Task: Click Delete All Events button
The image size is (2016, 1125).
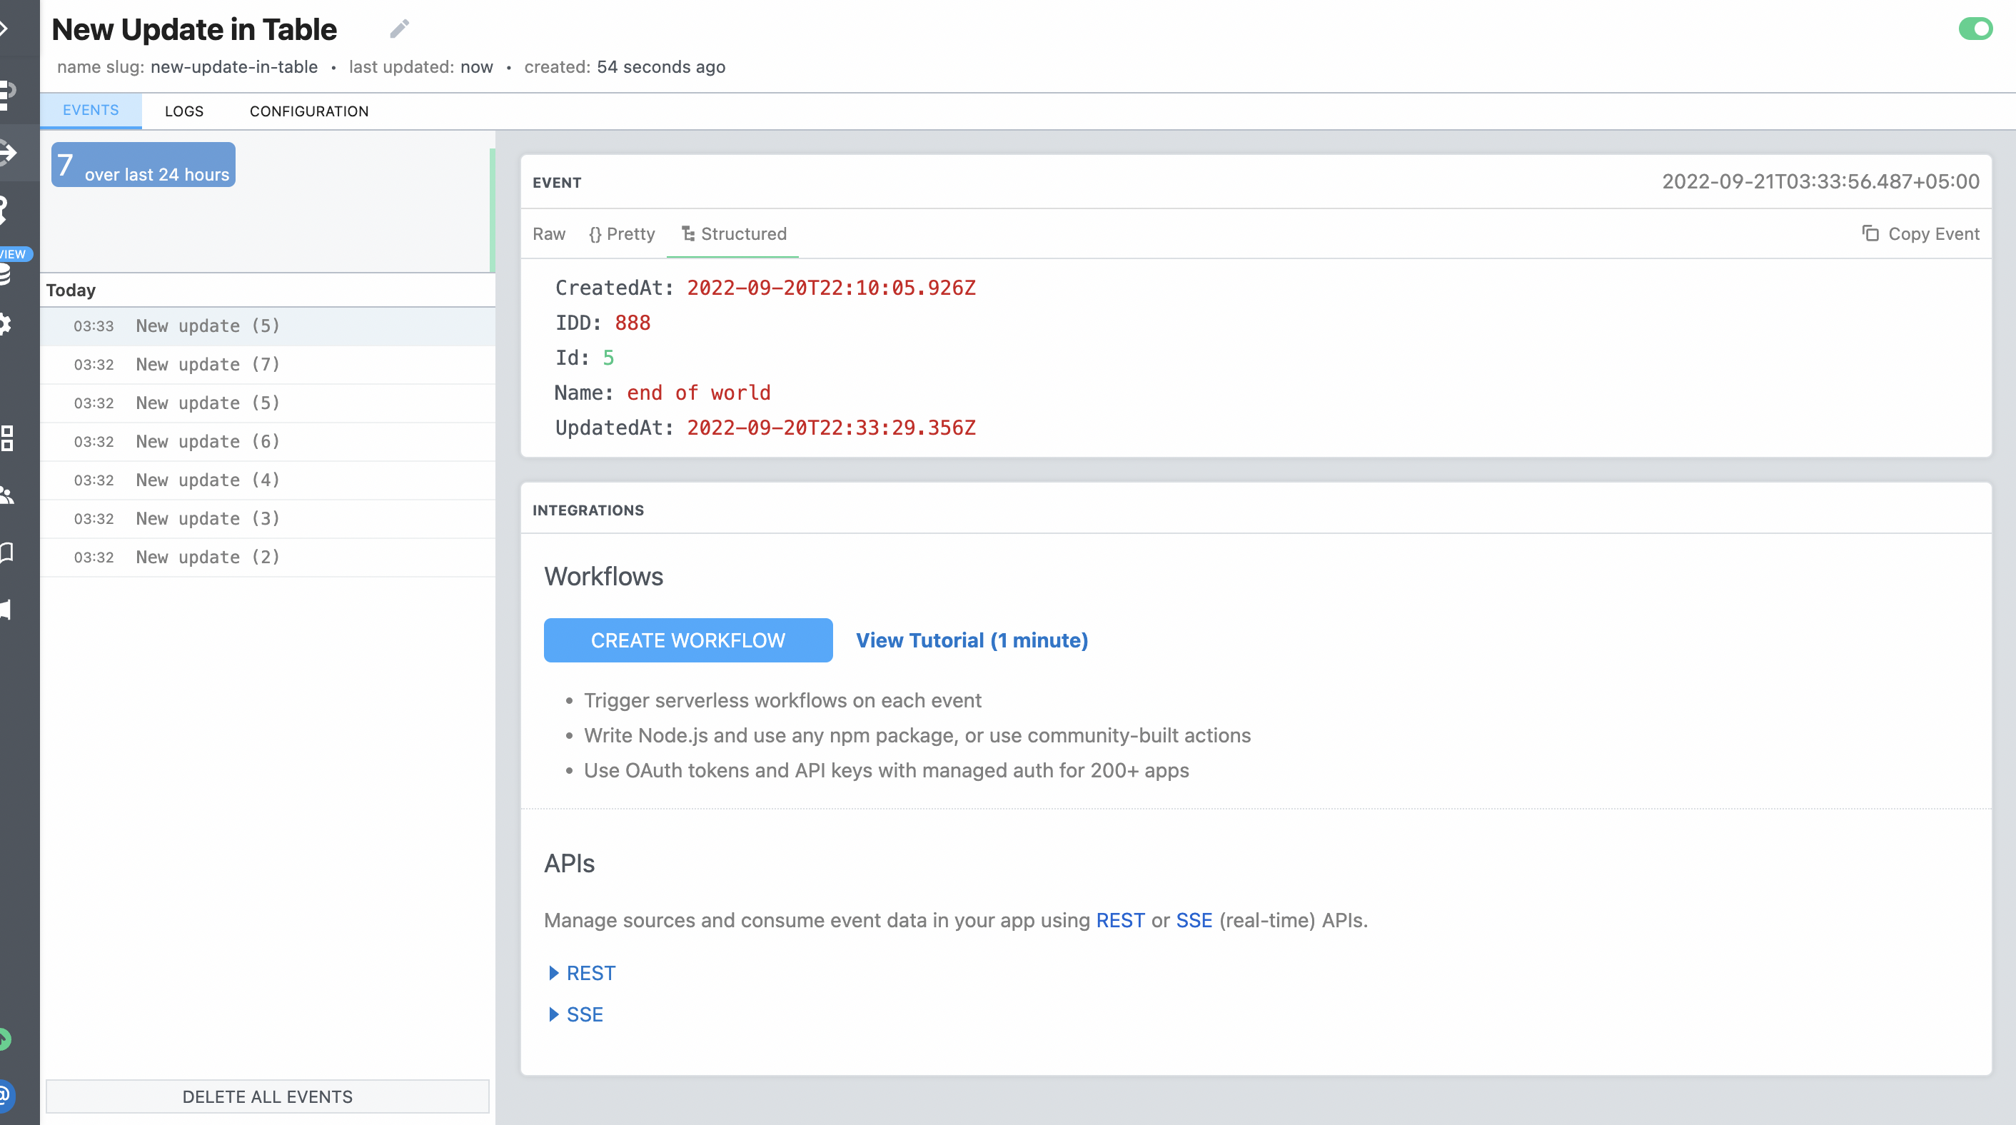Action: [x=267, y=1096]
